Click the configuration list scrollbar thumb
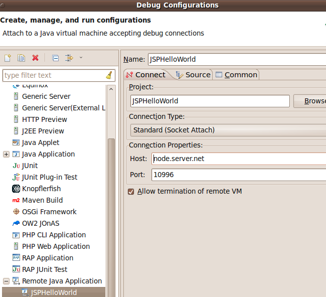This screenshot has height=297, width=326. [x=111, y=217]
